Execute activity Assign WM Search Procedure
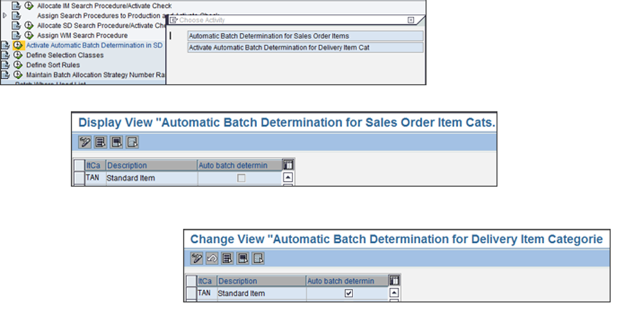 [29, 35]
